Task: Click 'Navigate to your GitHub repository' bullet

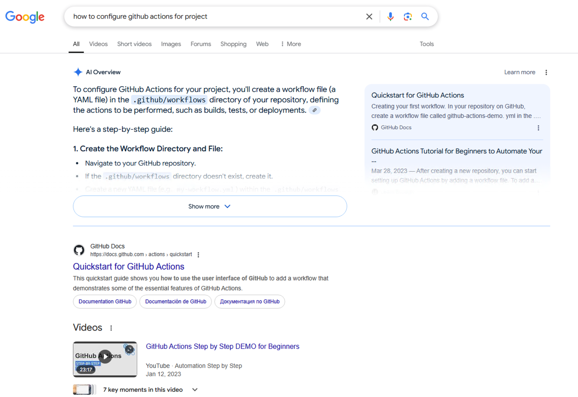Action: (x=140, y=163)
